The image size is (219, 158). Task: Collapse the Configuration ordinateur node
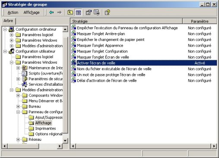5,29
